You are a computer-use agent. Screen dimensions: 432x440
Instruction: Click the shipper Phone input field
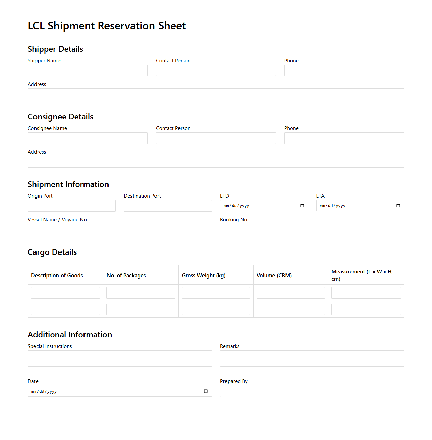click(x=344, y=70)
